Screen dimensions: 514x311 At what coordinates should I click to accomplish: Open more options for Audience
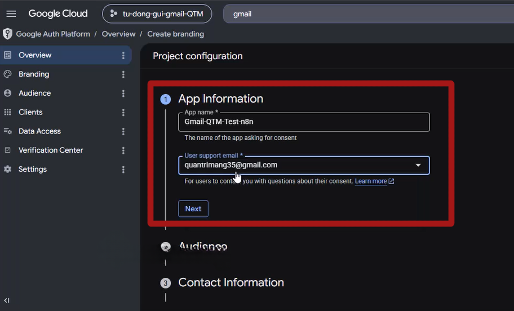(123, 94)
